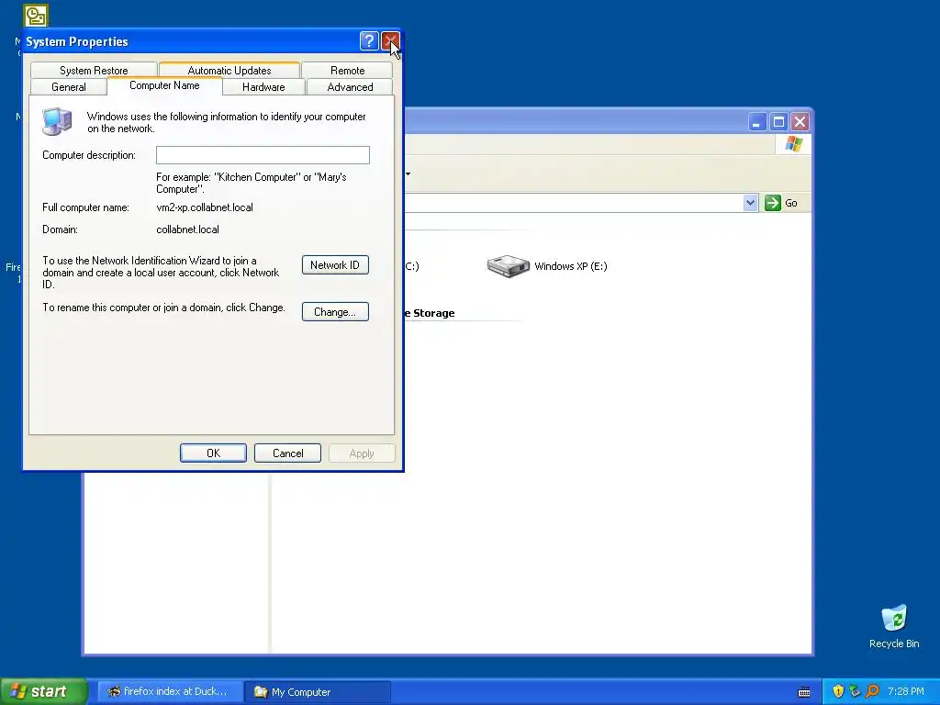
Task: Switch to Automatic Updates tab
Action: click(229, 70)
